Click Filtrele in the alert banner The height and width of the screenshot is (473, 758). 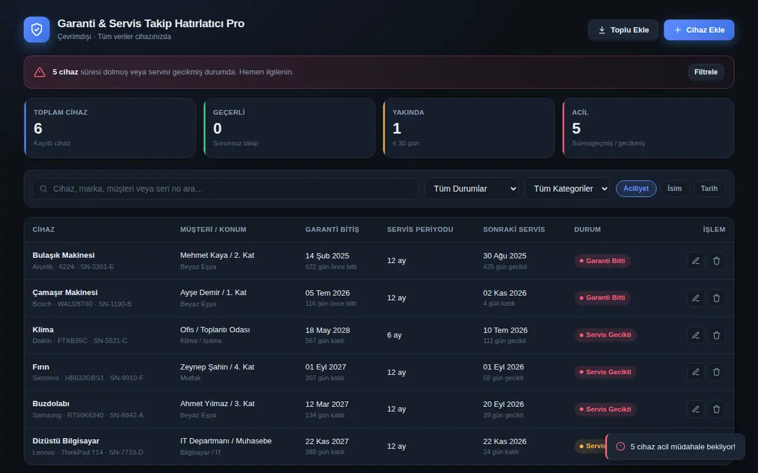(706, 72)
